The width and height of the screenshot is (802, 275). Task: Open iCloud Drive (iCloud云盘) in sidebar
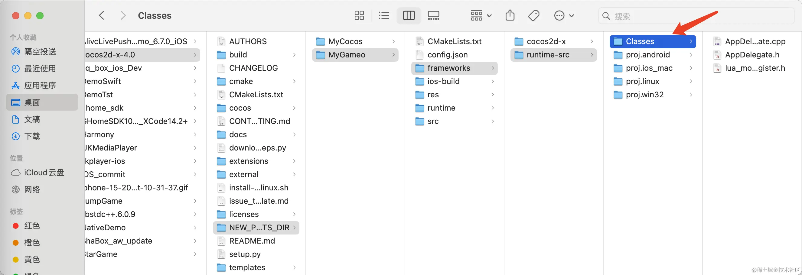click(42, 173)
